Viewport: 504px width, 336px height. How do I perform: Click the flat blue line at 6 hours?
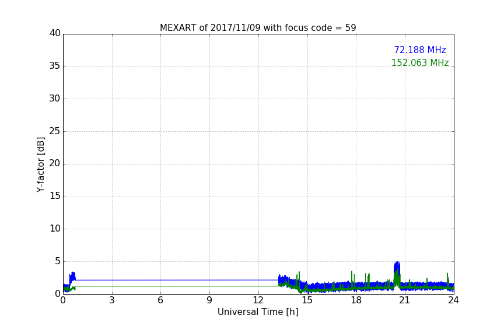point(160,280)
